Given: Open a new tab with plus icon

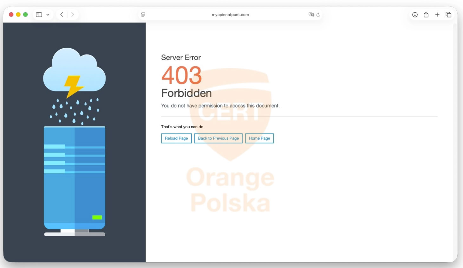Looking at the screenshot, I should click(x=437, y=15).
